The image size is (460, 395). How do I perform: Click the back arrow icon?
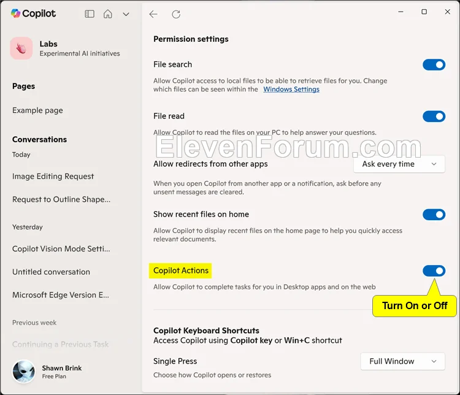coord(153,14)
